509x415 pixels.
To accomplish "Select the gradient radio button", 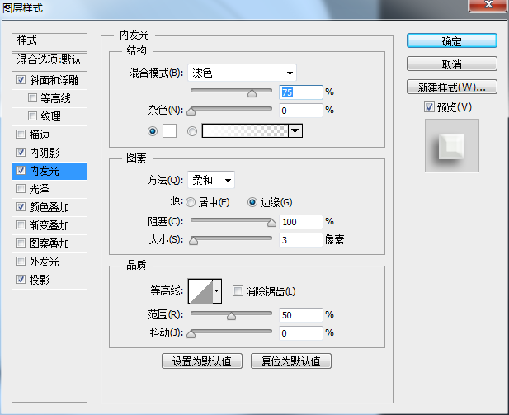I will tap(192, 131).
